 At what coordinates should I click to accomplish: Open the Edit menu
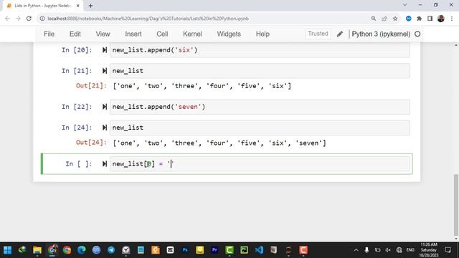(x=75, y=34)
